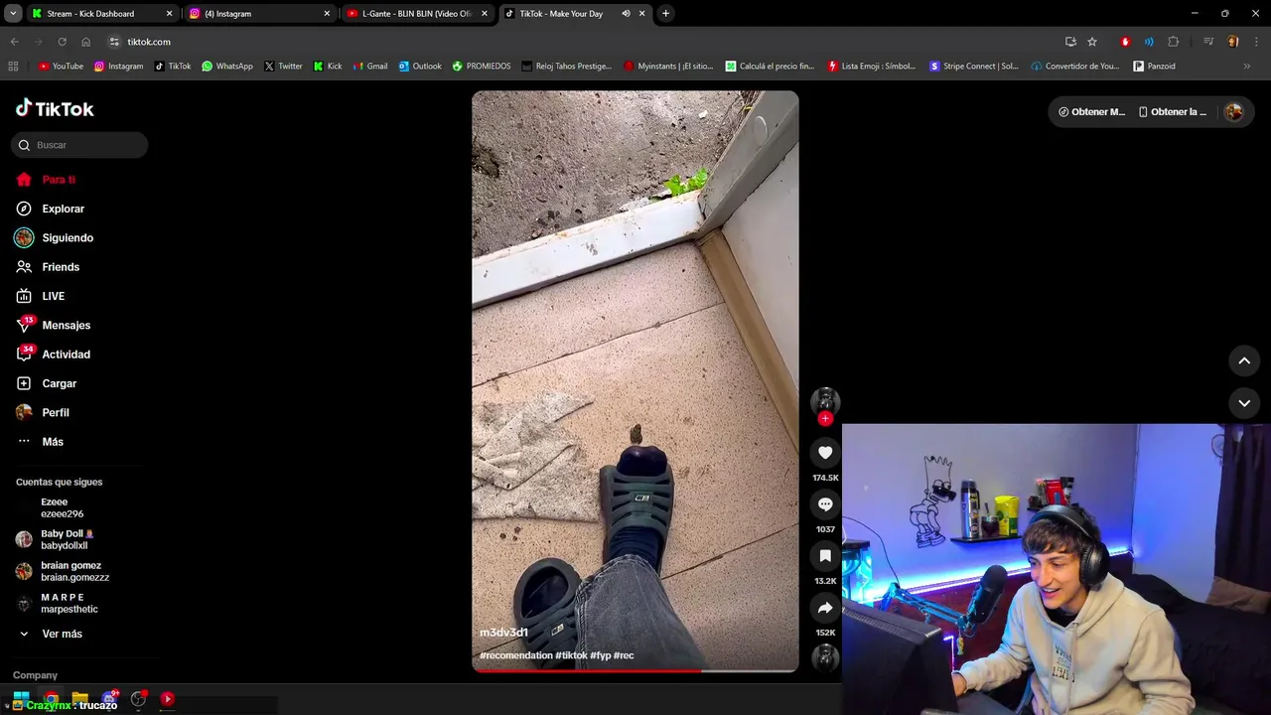Click the Obtener Monedas button
Image resolution: width=1271 pixels, height=715 pixels.
pos(1092,112)
